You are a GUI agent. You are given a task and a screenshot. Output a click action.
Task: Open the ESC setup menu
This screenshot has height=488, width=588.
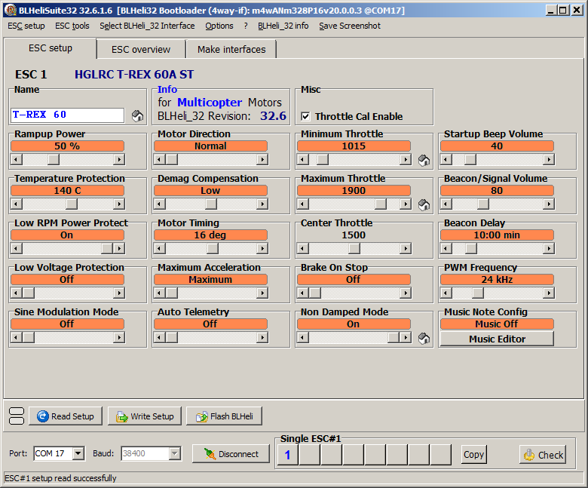tap(26, 26)
